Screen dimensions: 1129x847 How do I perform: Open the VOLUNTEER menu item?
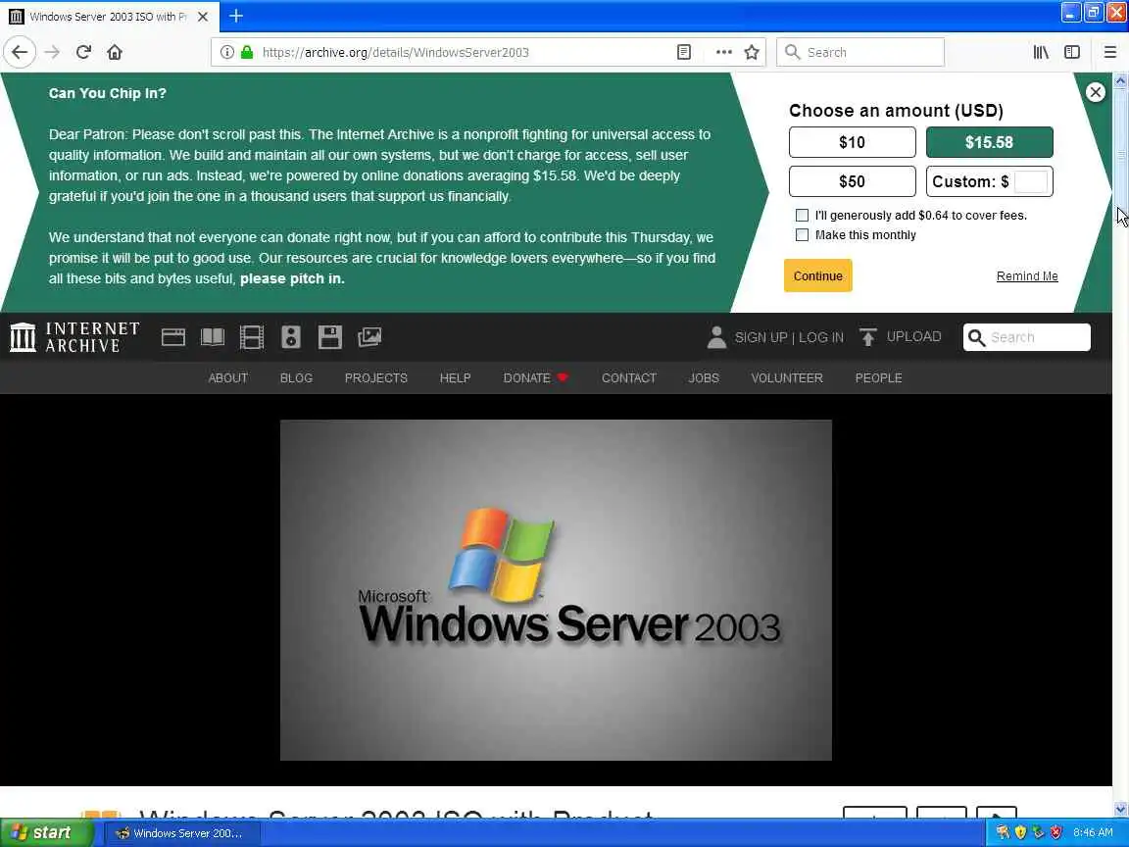[x=787, y=378]
